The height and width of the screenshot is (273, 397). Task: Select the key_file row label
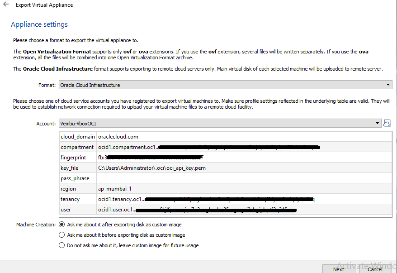(78, 168)
